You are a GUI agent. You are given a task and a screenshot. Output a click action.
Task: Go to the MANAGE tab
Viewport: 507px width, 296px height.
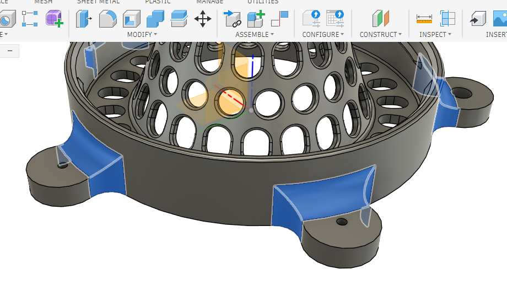click(209, 2)
